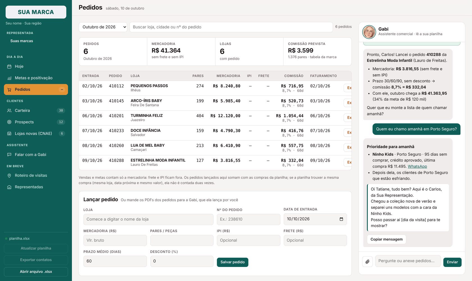Open the Outubro de 2026 month dropdown
Screen dimensions: 472x281
pos(103,27)
